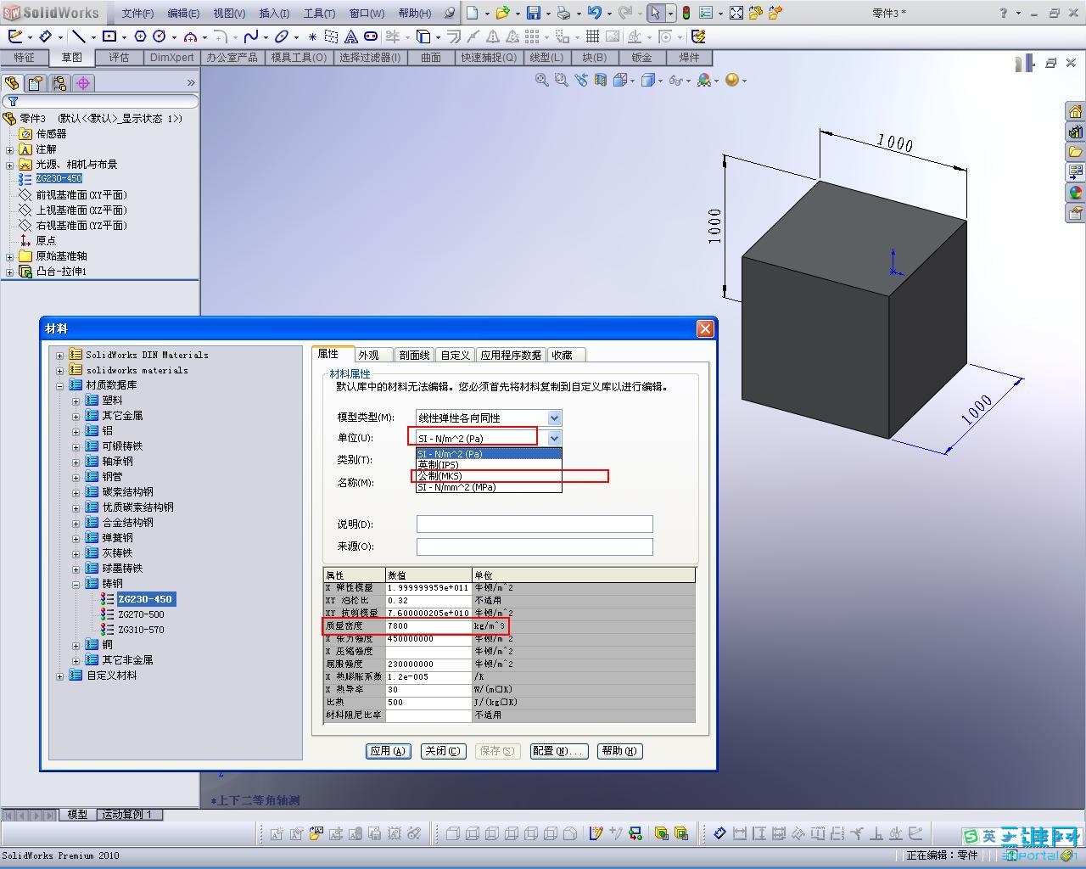Image resolution: width=1086 pixels, height=869 pixels.
Task: Click the 帮助(H) button in dialog
Action: pyautogui.click(x=620, y=751)
